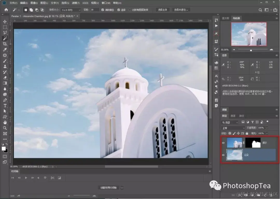
Task: Open the Actions play-icon panel
Action: 216,26
